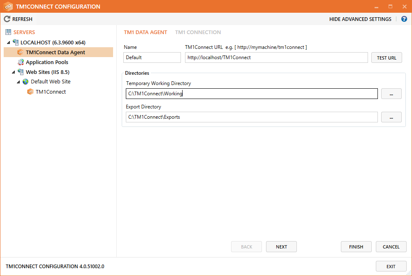Click the Default Web Site globe icon
This screenshot has width=412, height=276.
[x=25, y=82]
